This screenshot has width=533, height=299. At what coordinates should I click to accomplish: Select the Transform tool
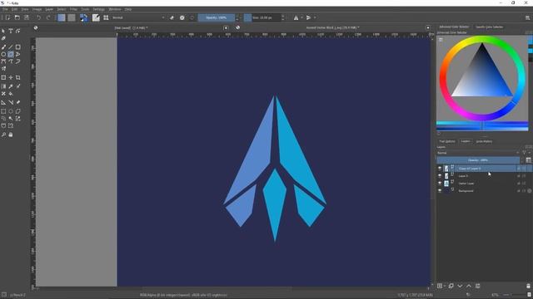[3, 77]
